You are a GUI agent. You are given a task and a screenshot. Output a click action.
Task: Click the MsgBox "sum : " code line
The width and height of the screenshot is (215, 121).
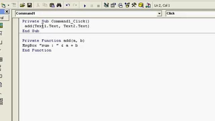pyautogui.click(x=50, y=45)
